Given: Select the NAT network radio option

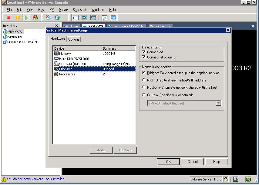Looking at the screenshot, I should tap(144, 80).
